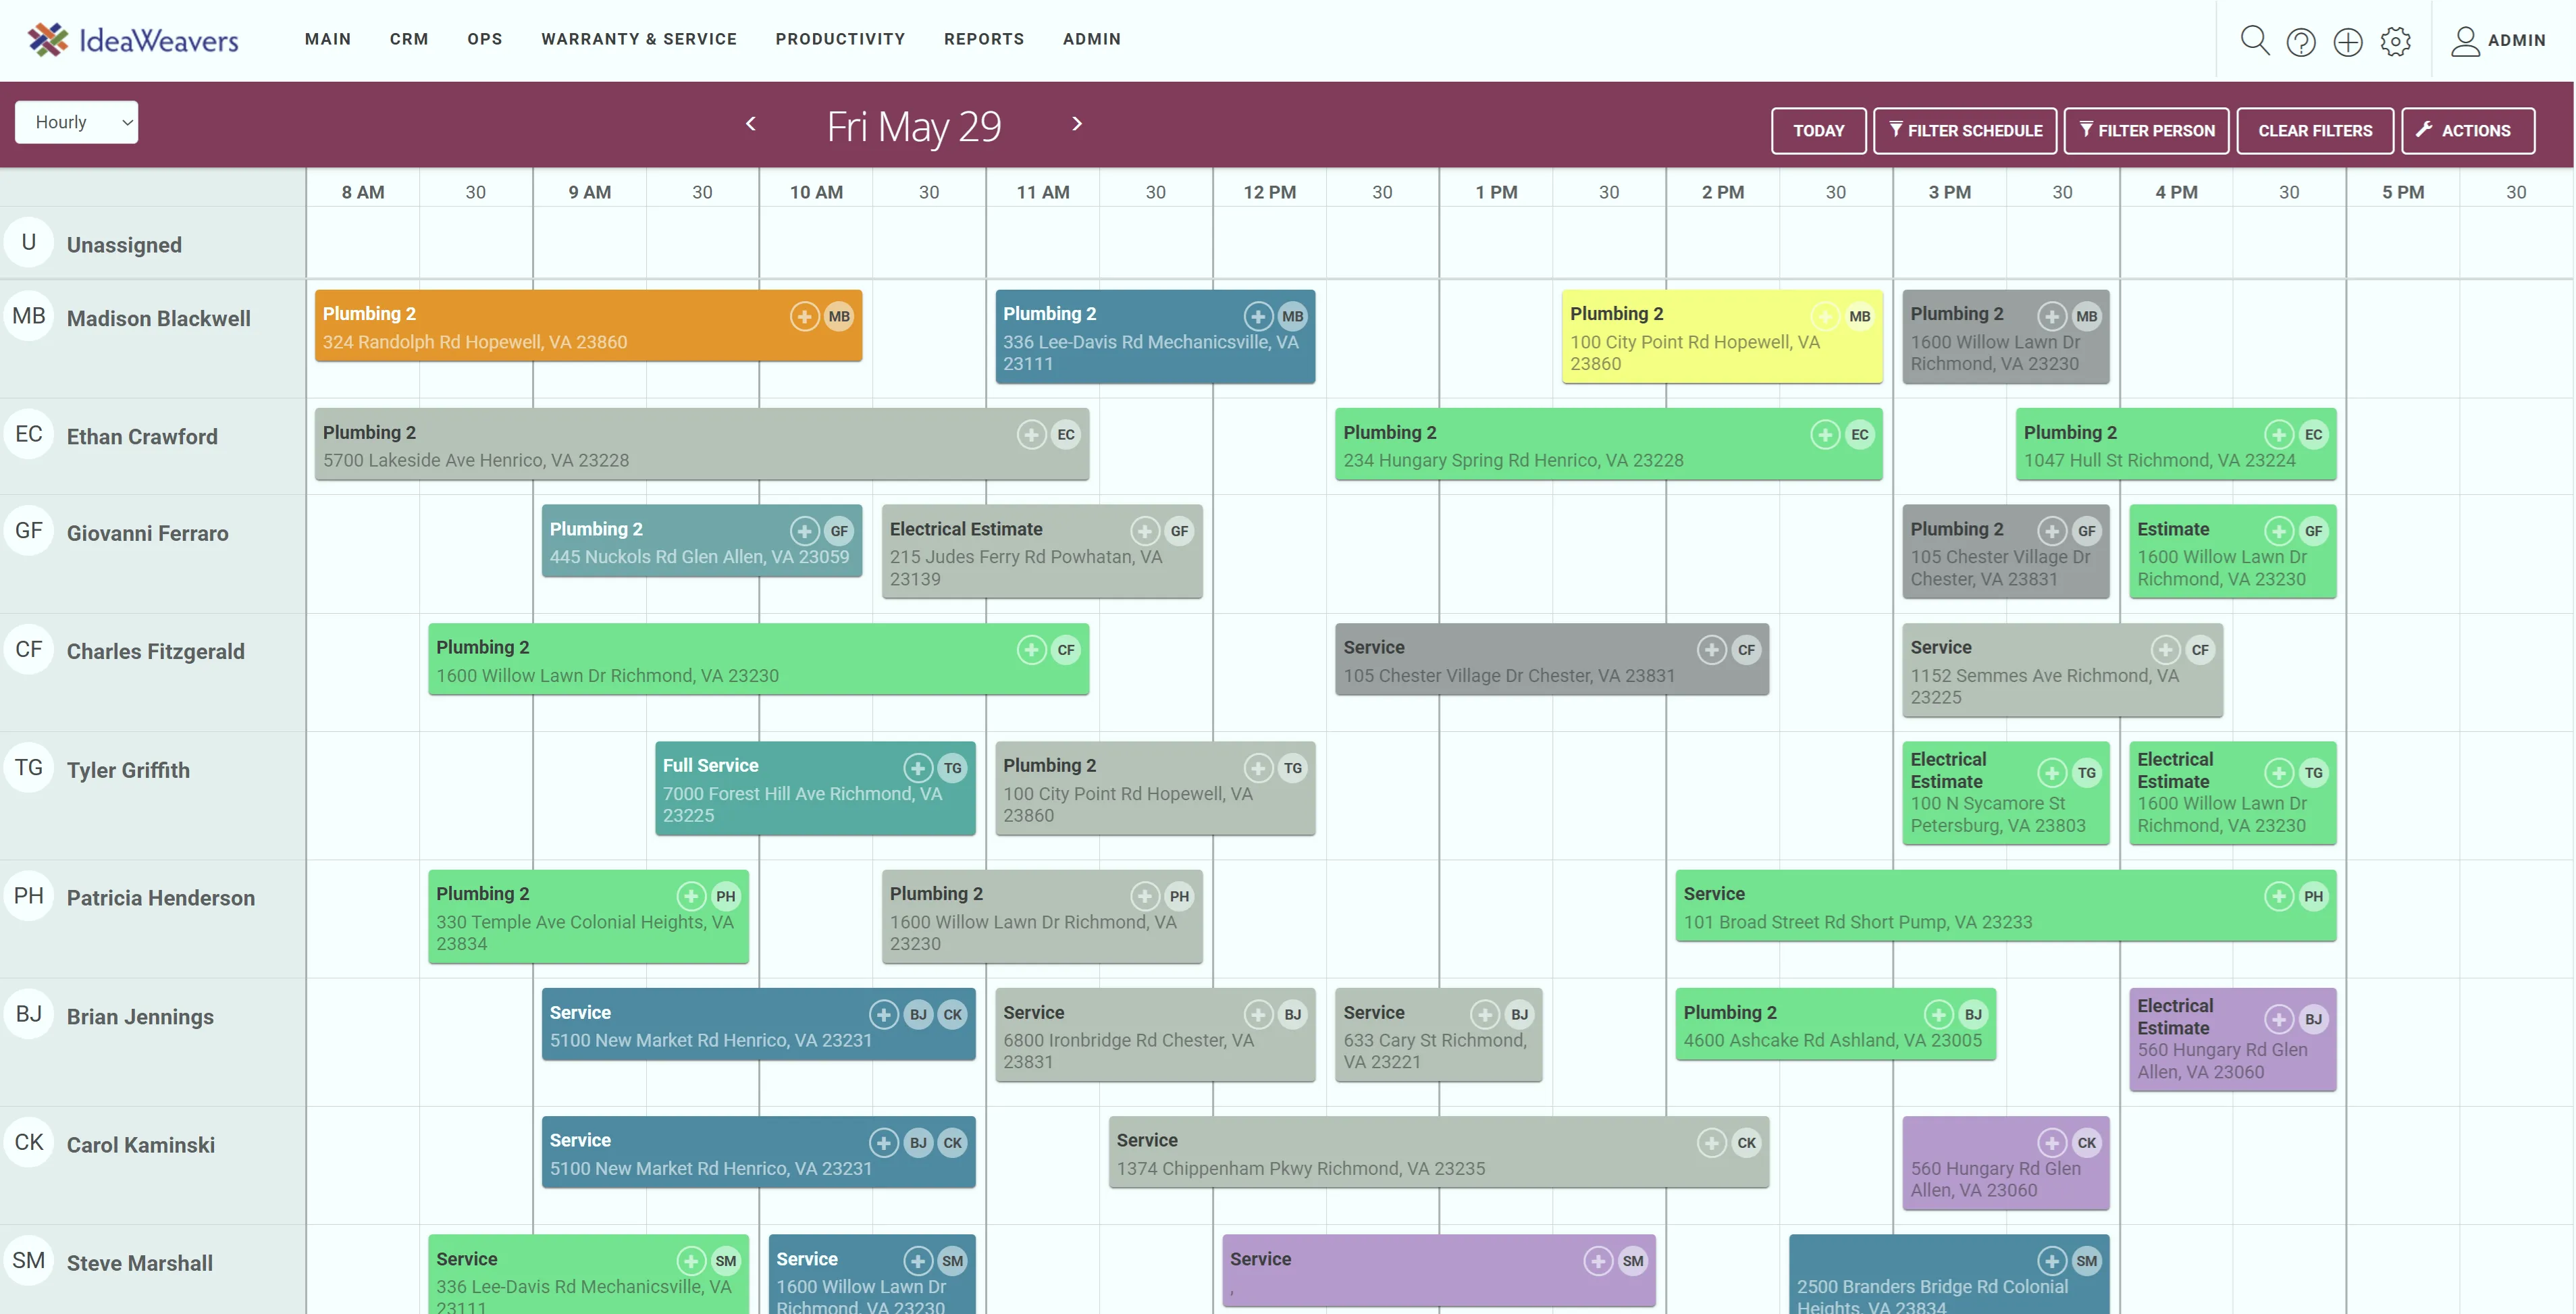The height and width of the screenshot is (1314, 2576).
Task: Open Service job at 1152 Semmes Ave
Action: click(x=2062, y=671)
